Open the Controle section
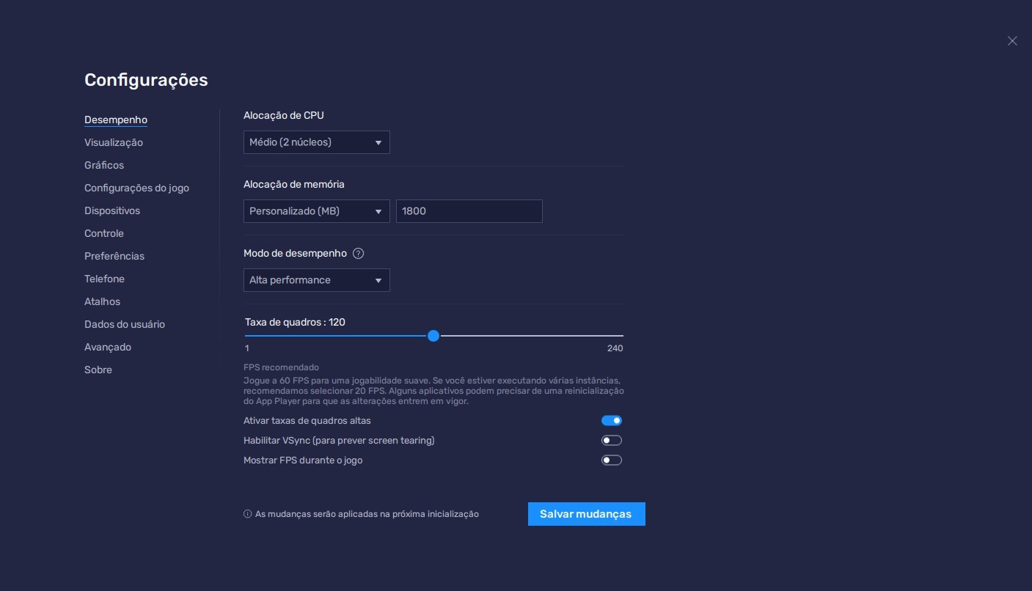 (104, 233)
